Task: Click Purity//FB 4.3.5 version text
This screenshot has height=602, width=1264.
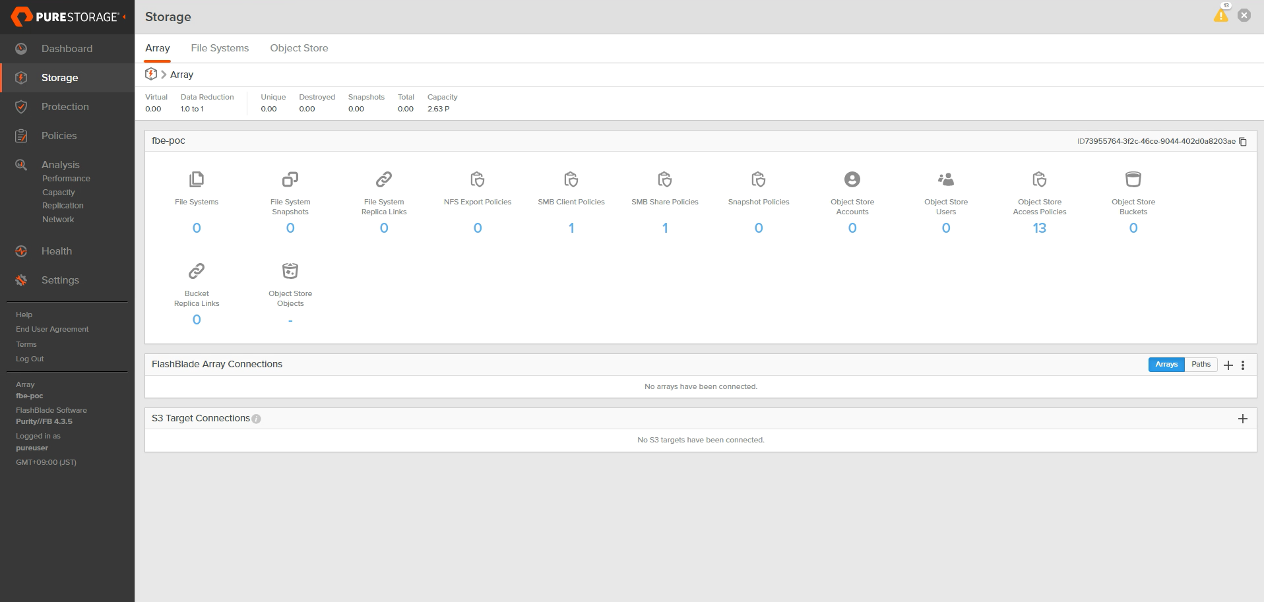Action: [x=44, y=422]
